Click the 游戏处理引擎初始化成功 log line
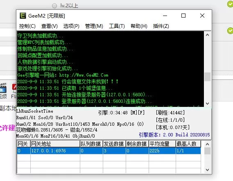Image resolution: width=233 pixels, height=181 pixels. click(48, 68)
